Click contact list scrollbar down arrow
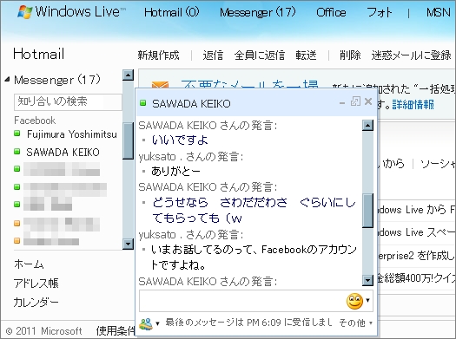The width and height of the screenshot is (456, 339). 128,244
